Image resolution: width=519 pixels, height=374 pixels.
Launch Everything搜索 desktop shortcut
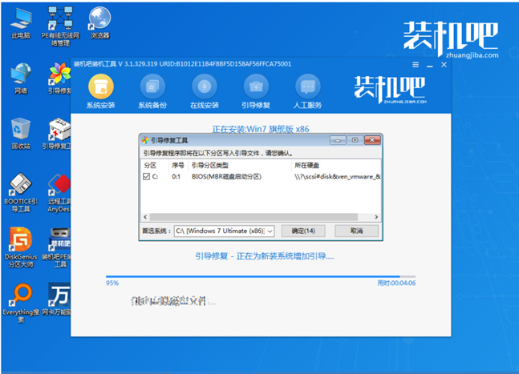point(21,303)
